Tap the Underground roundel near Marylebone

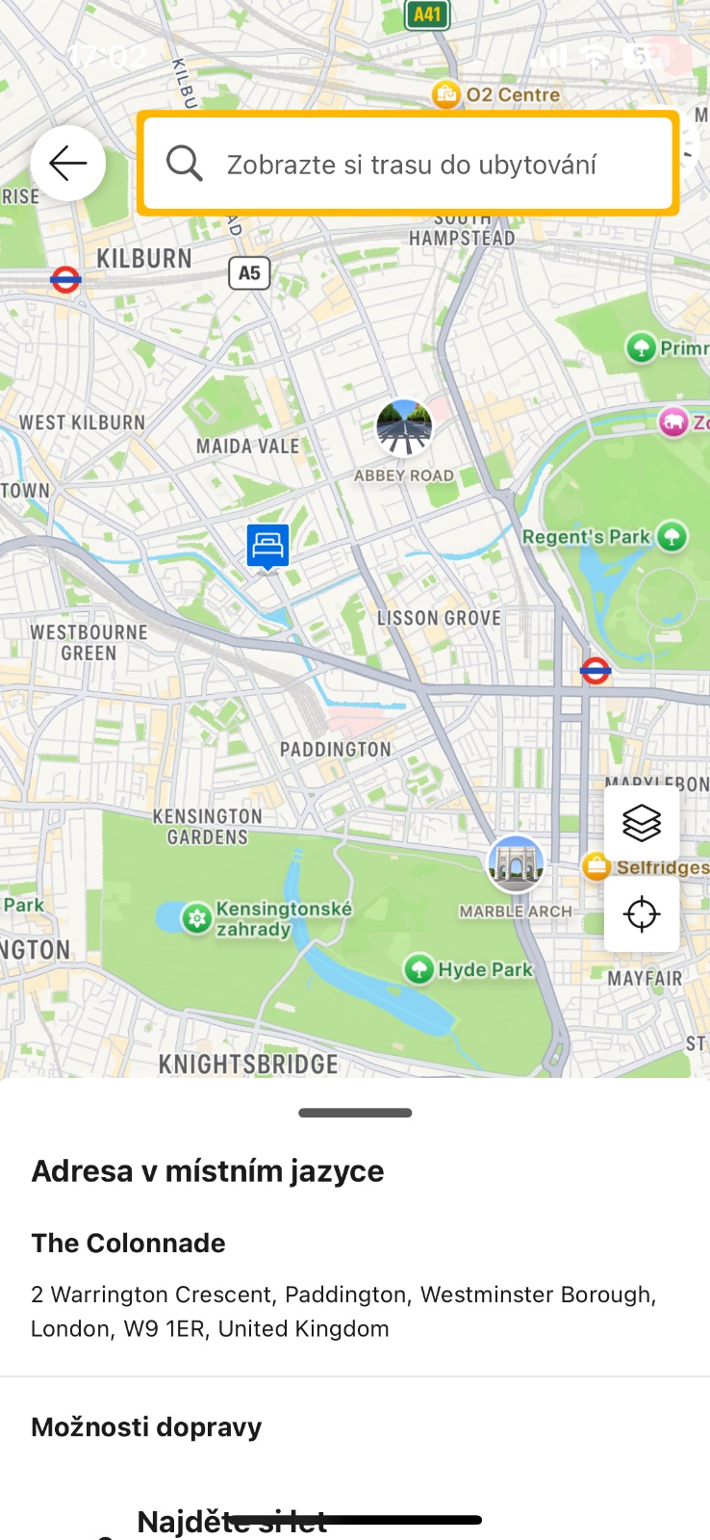coord(596,670)
